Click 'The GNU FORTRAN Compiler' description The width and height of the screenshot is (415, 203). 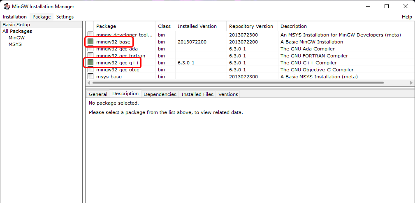tap(314, 56)
